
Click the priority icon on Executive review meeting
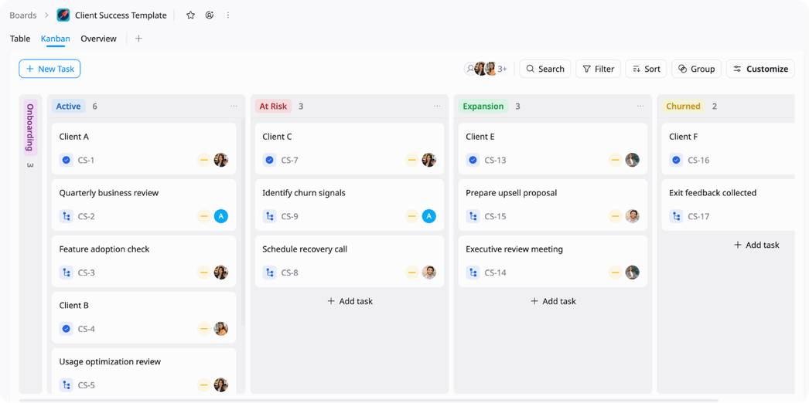(615, 273)
